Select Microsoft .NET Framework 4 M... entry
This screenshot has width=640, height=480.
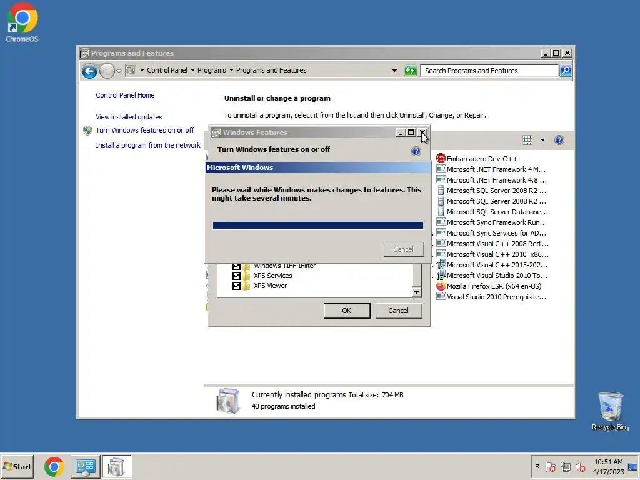click(491, 169)
